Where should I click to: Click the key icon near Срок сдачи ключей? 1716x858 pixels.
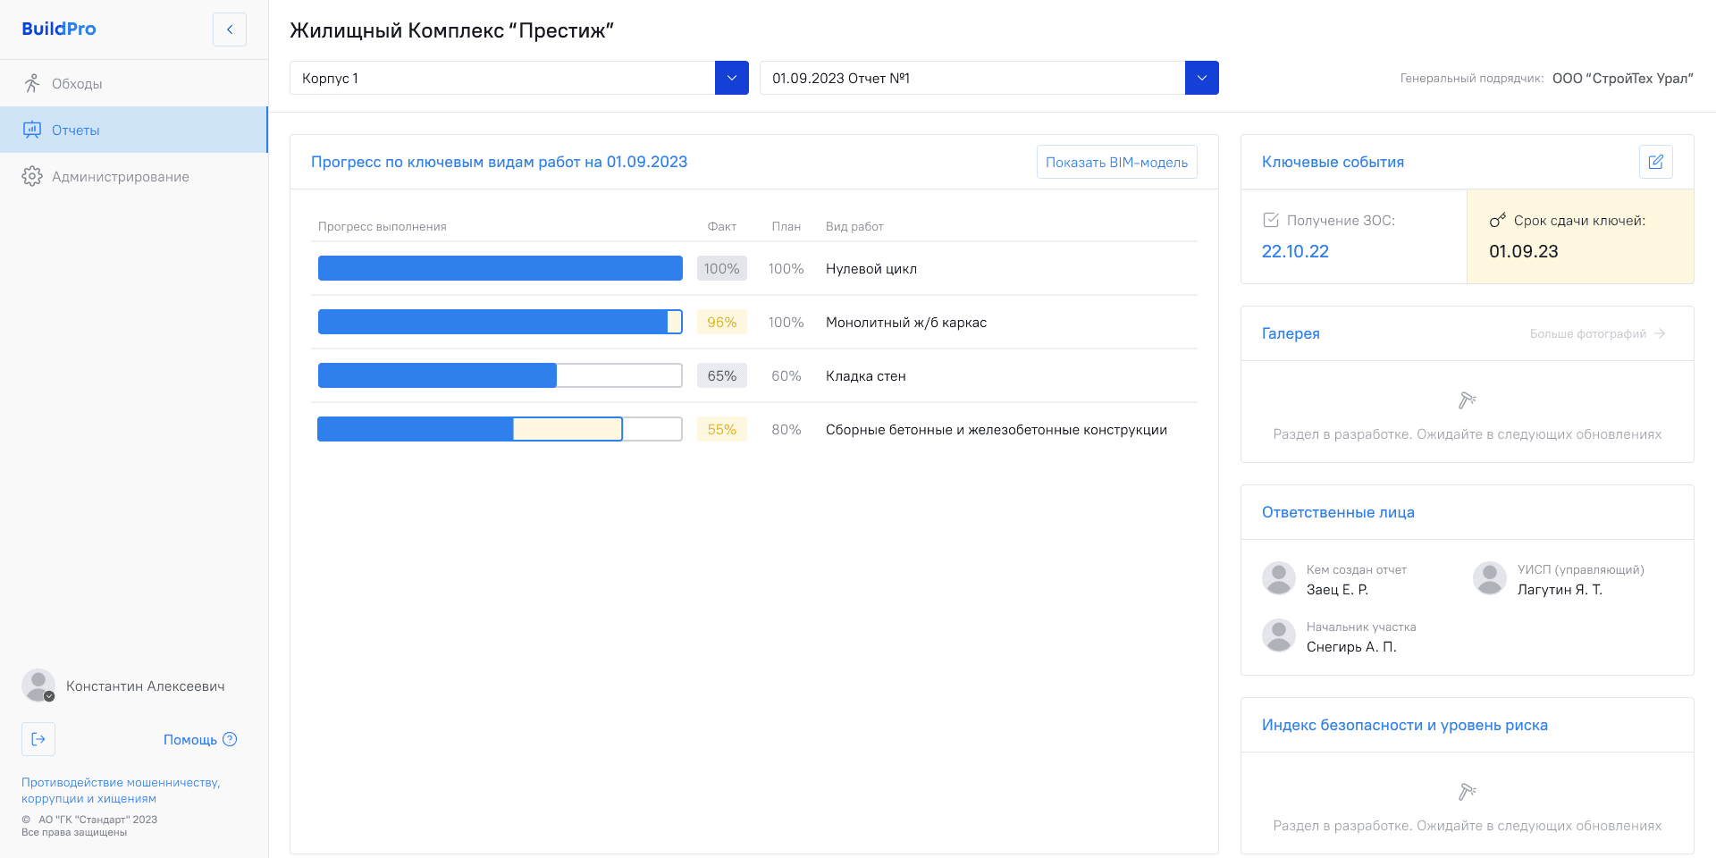[x=1497, y=221]
